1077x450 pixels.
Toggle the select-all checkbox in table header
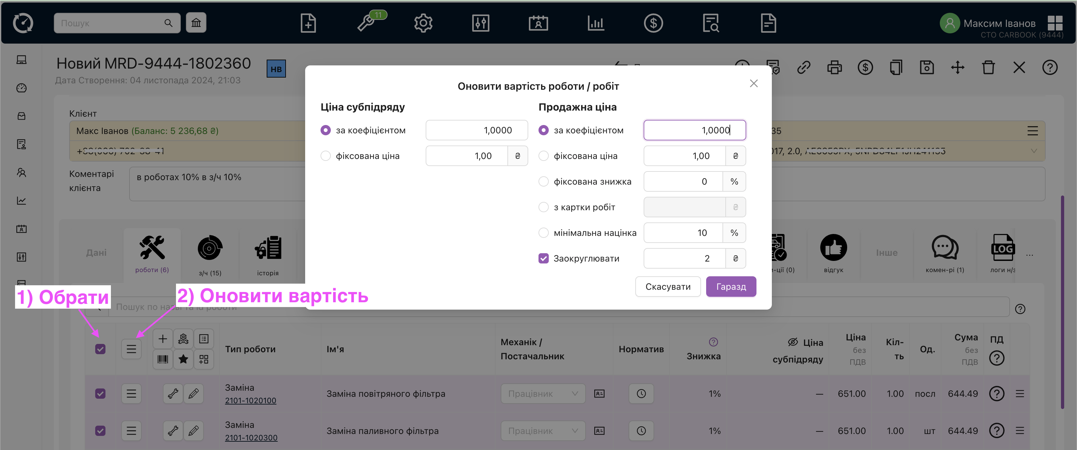(x=100, y=349)
